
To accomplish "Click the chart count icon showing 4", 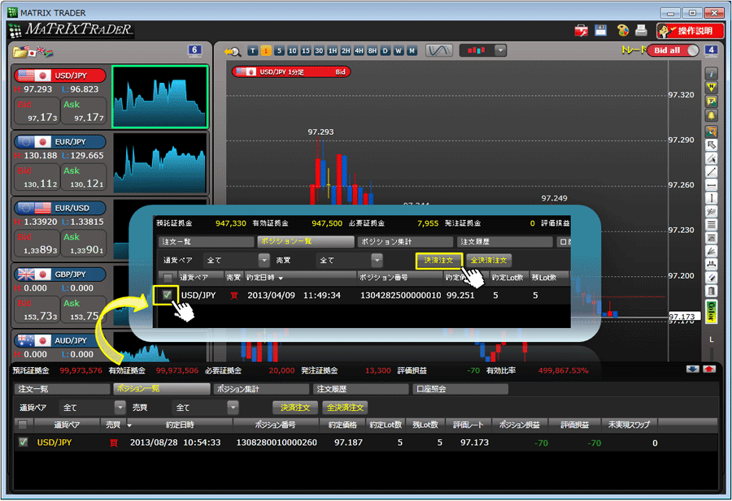I will click(x=711, y=50).
